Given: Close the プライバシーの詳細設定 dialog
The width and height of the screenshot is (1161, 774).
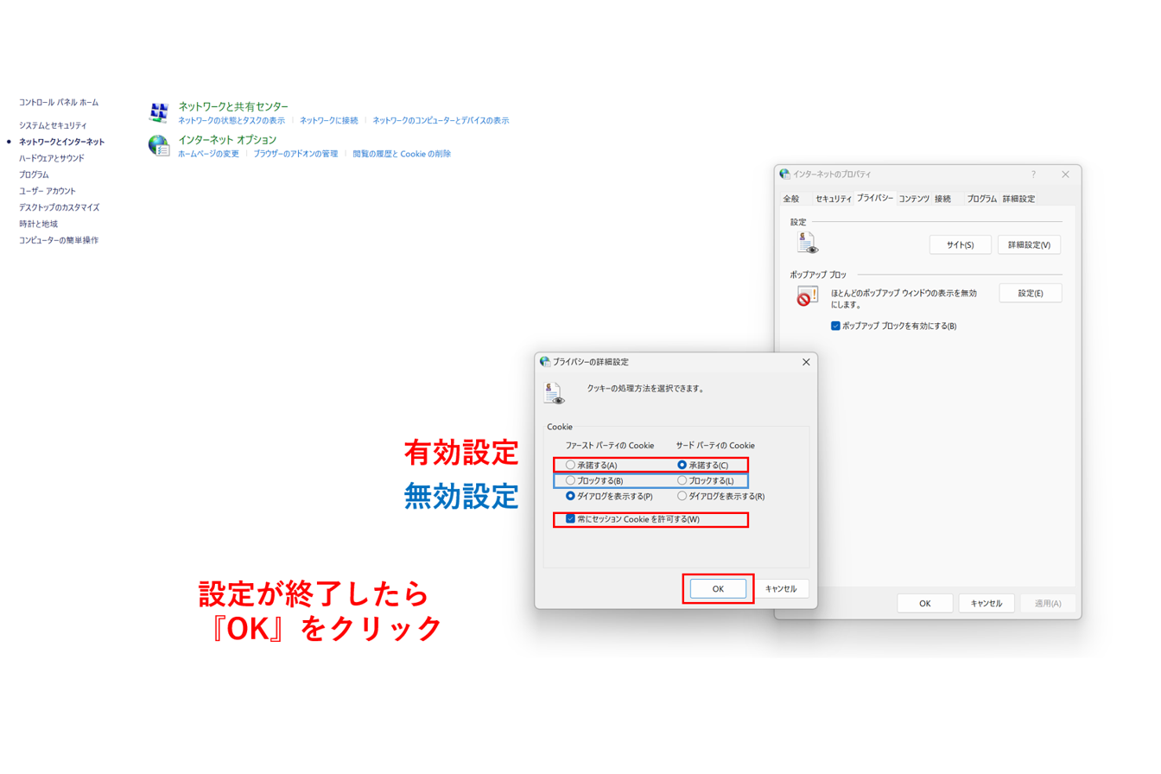Looking at the screenshot, I should click(806, 361).
